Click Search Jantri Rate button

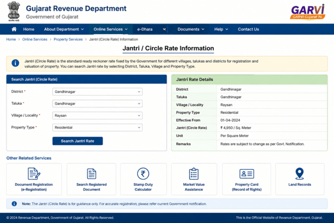tap(77, 141)
